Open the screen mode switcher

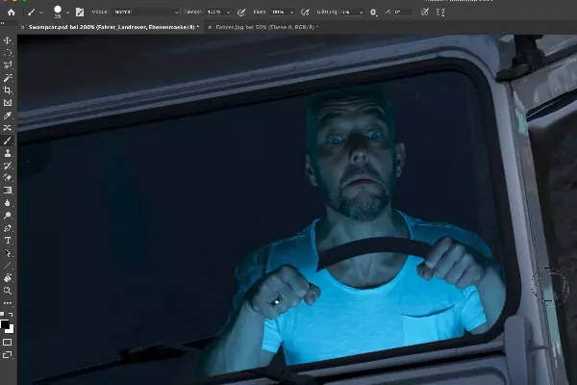click(7, 355)
